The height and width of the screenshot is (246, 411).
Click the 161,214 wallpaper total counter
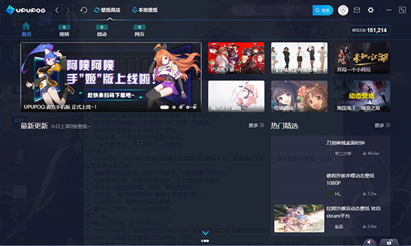[369, 30]
